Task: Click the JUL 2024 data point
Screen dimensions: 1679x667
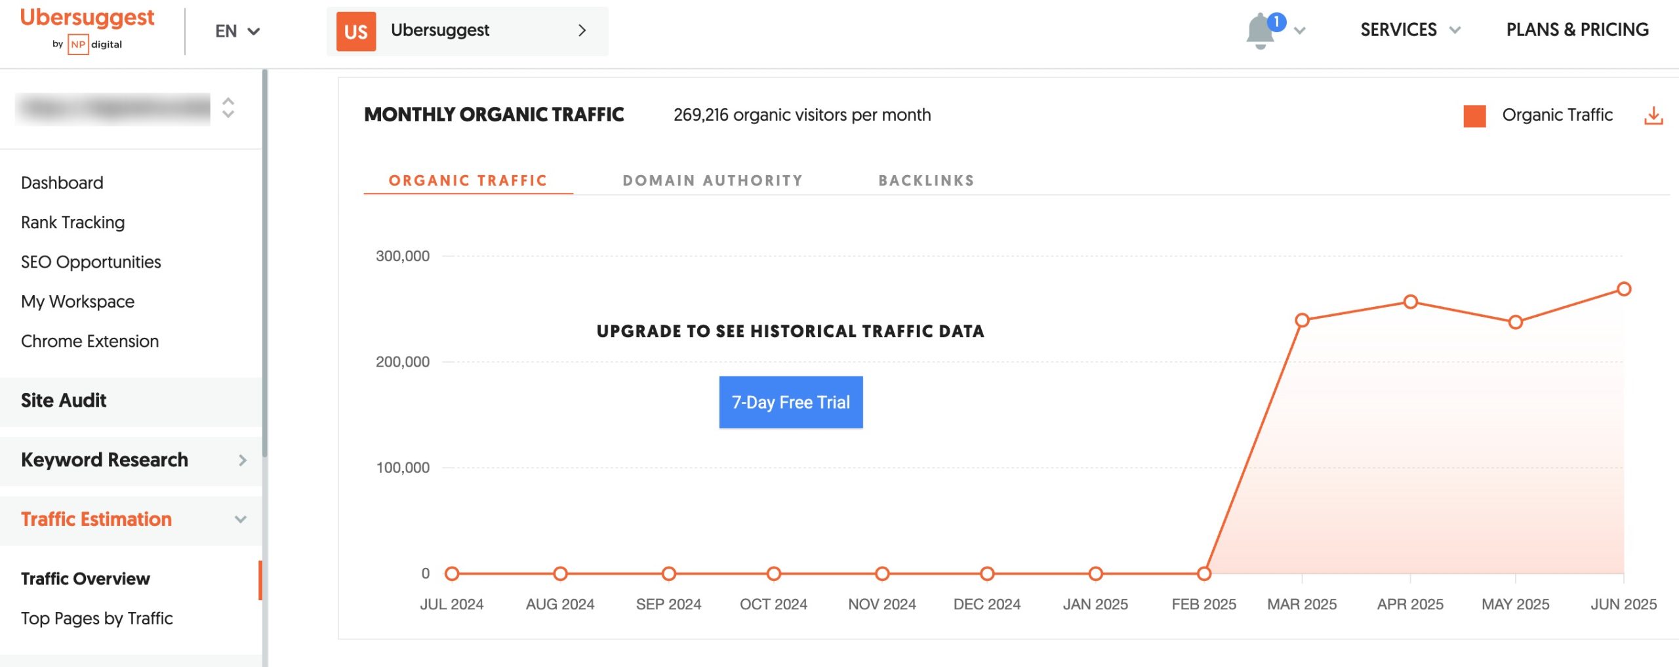Action: click(x=452, y=574)
